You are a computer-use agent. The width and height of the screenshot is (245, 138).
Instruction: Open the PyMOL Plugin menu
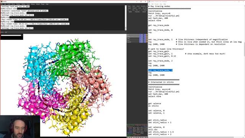(x=42, y=4)
